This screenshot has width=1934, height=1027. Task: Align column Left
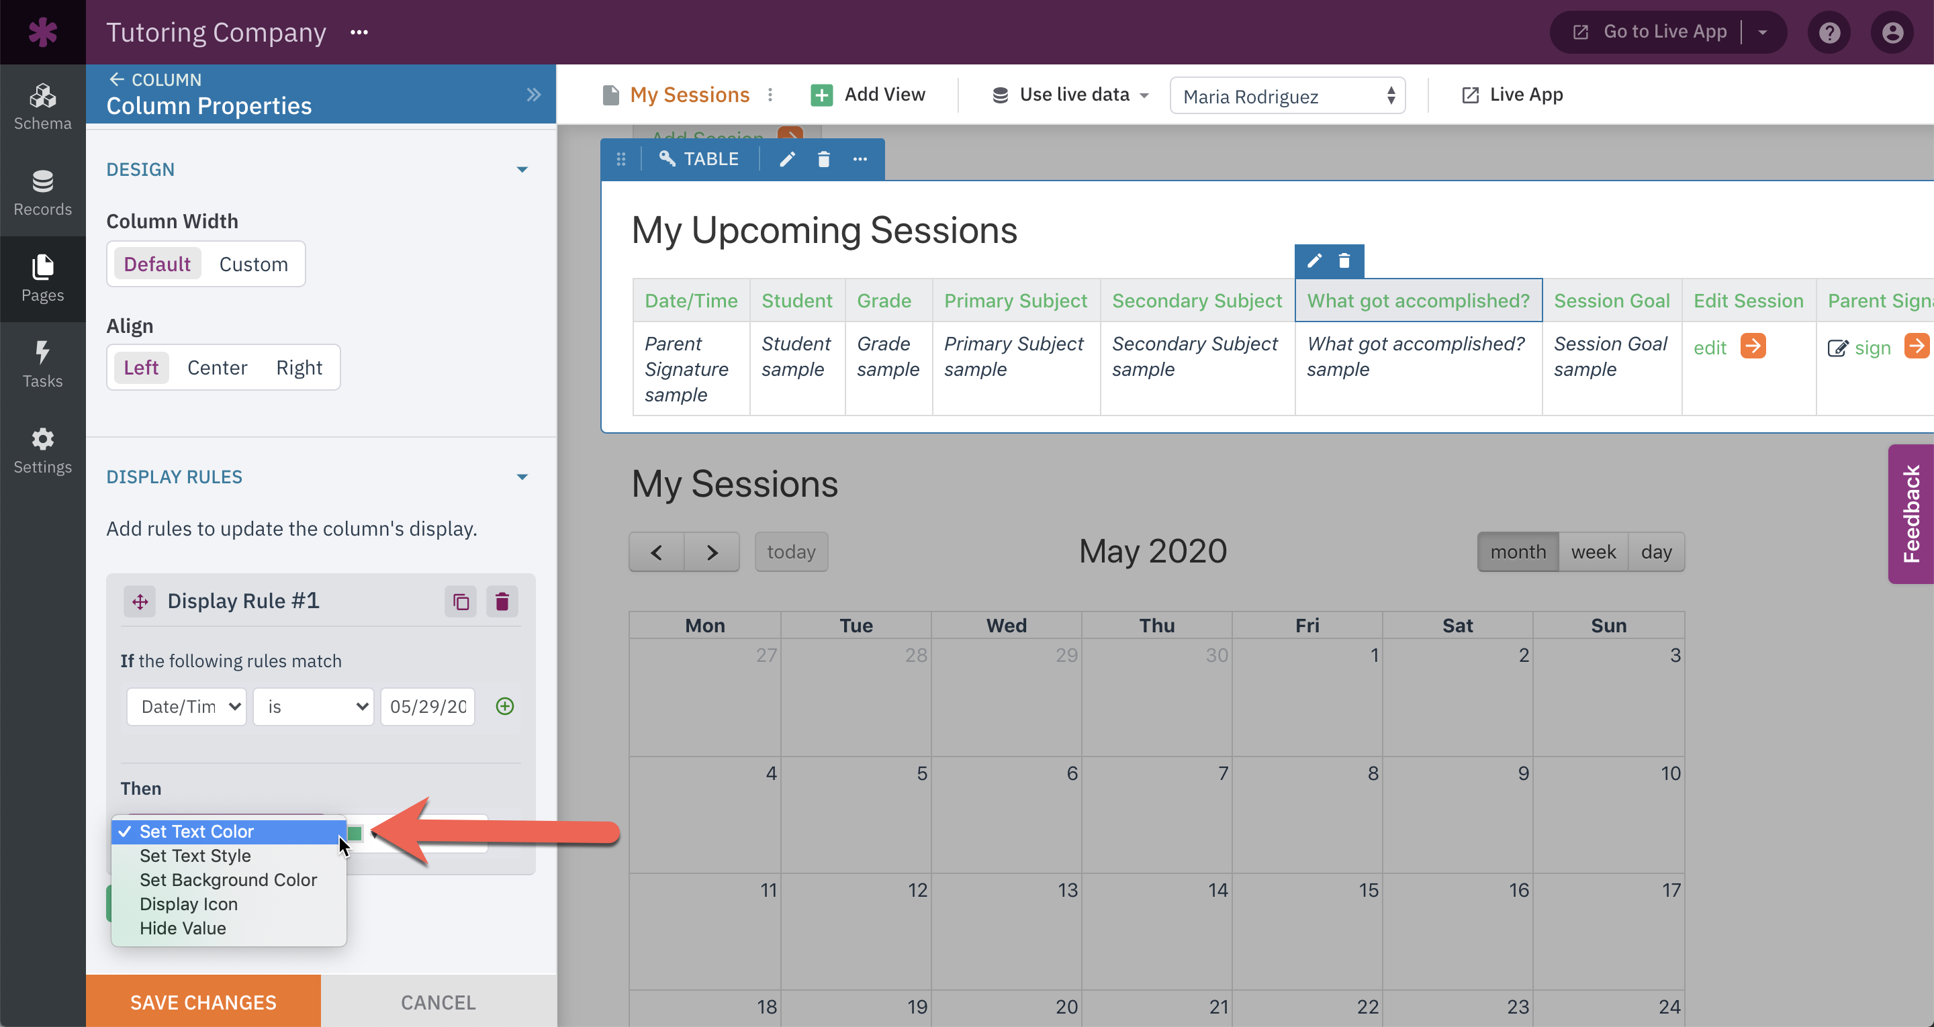click(141, 368)
